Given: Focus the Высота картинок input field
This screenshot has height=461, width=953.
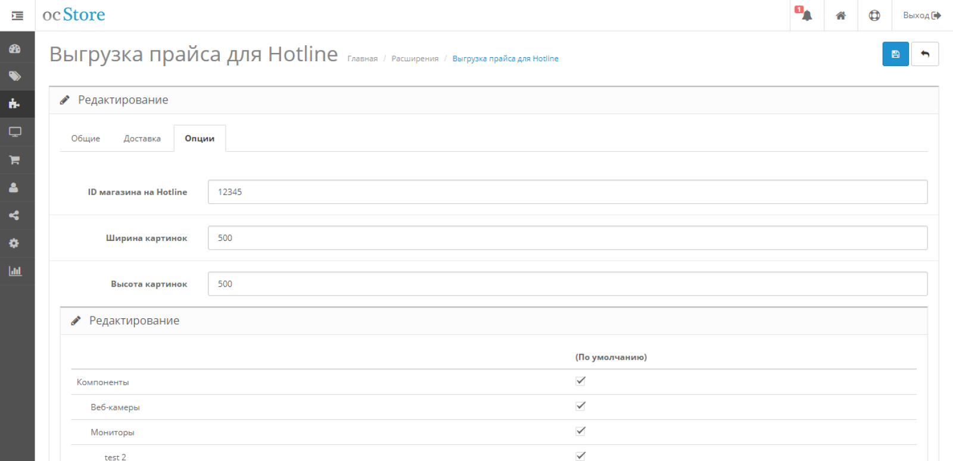Looking at the screenshot, I should click(567, 284).
